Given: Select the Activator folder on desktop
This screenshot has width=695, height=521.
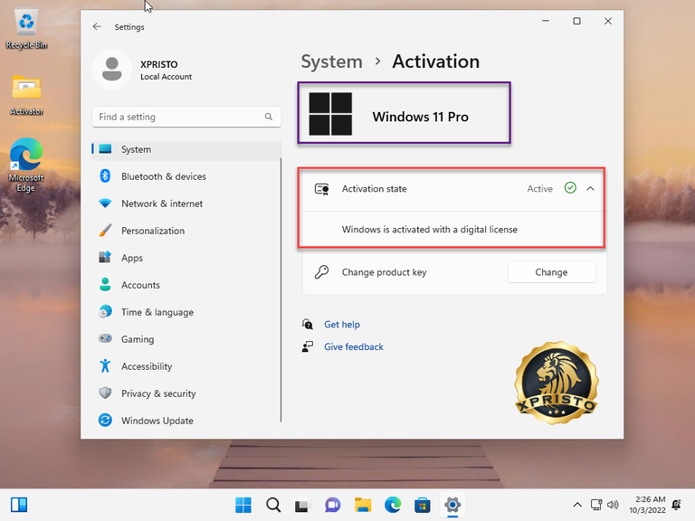Looking at the screenshot, I should 26,95.
